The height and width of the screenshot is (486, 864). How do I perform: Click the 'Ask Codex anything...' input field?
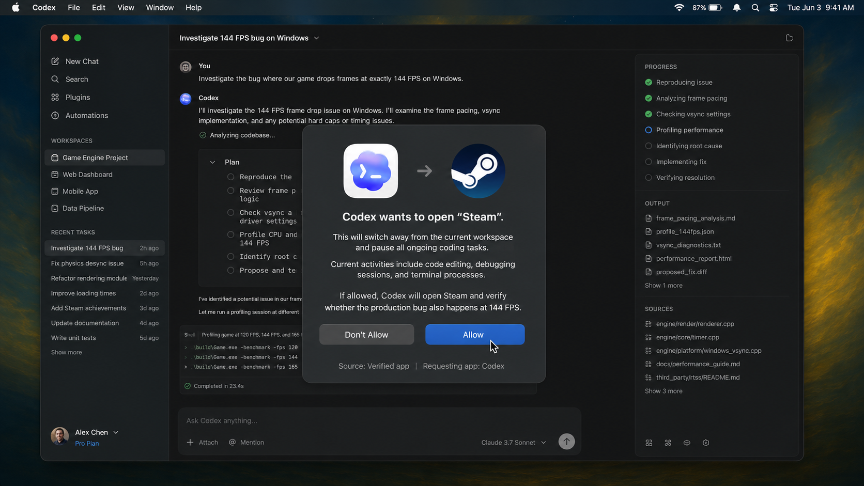point(379,421)
